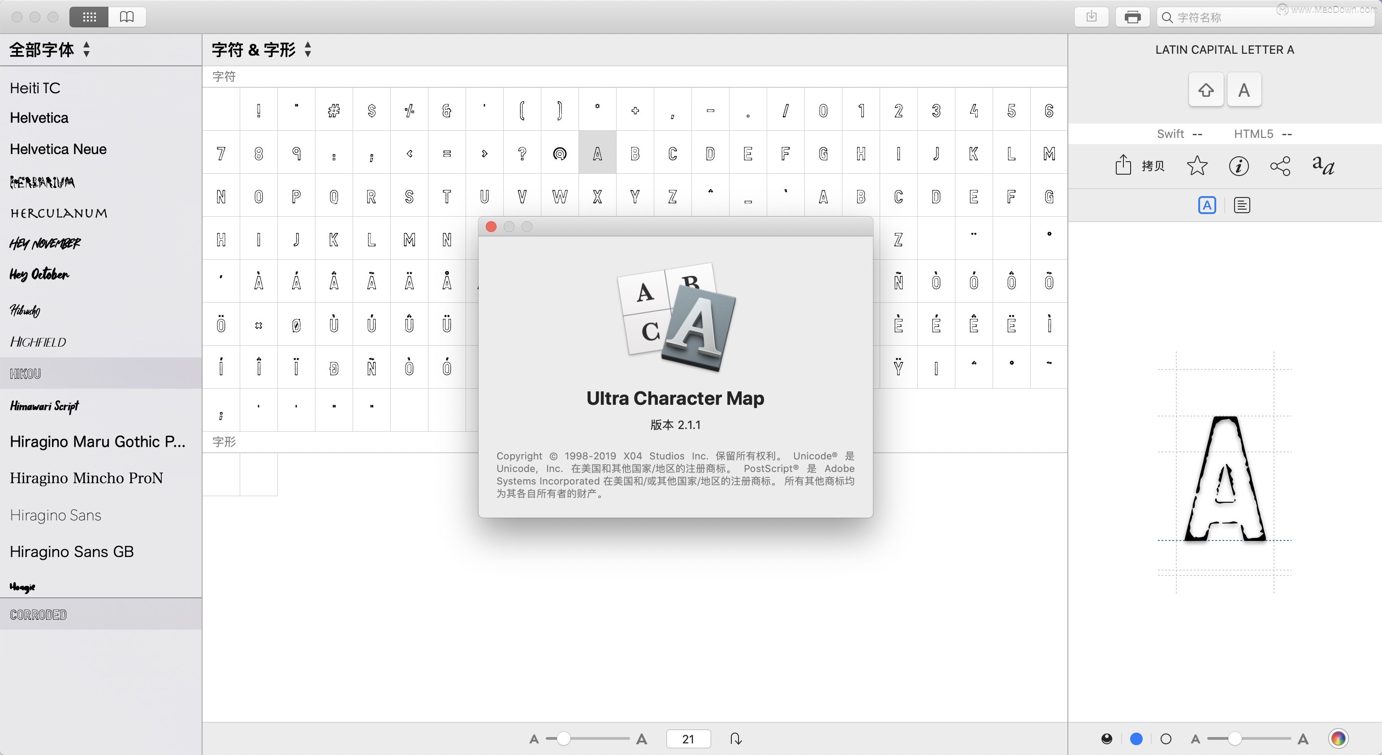Select the @ glyph cell
1382x755 pixels.
tap(560, 153)
